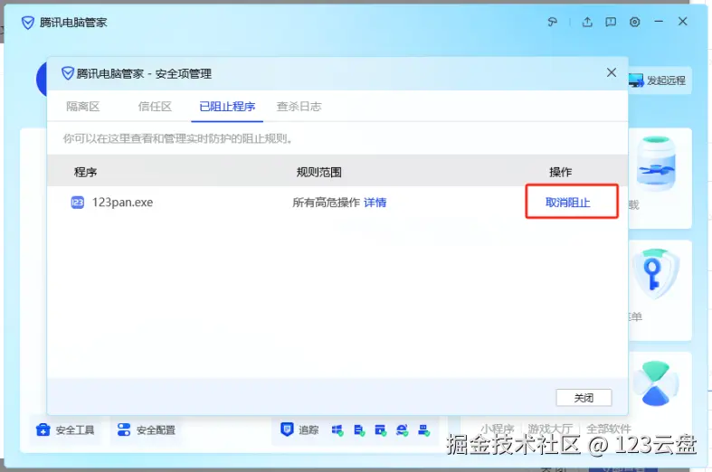Click the hourglass card icon

(x=656, y=383)
